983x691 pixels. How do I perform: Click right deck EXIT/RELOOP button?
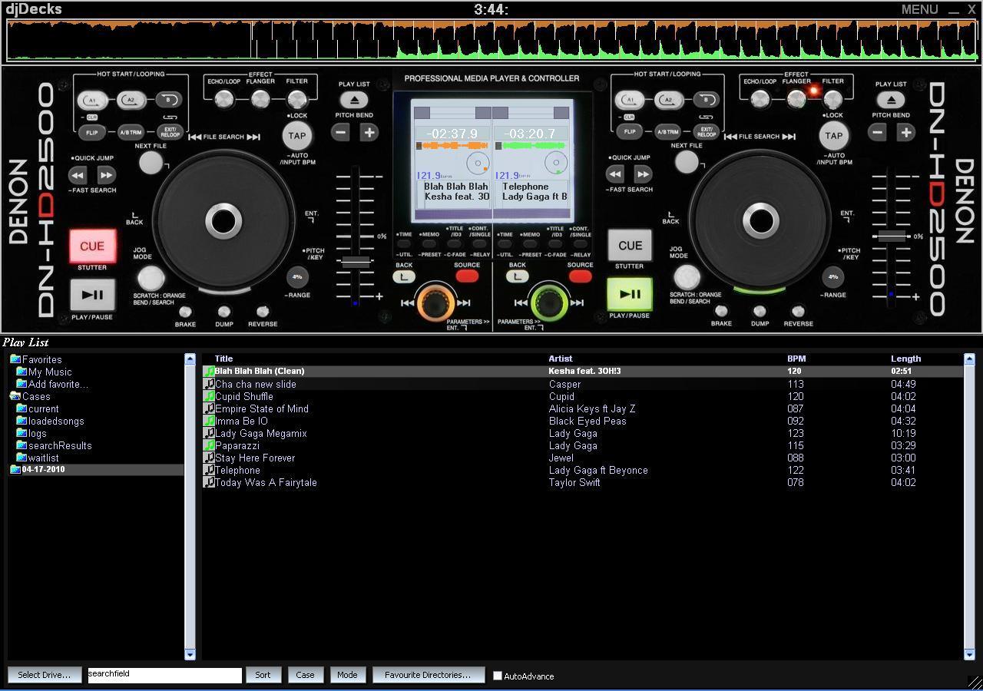point(707,131)
